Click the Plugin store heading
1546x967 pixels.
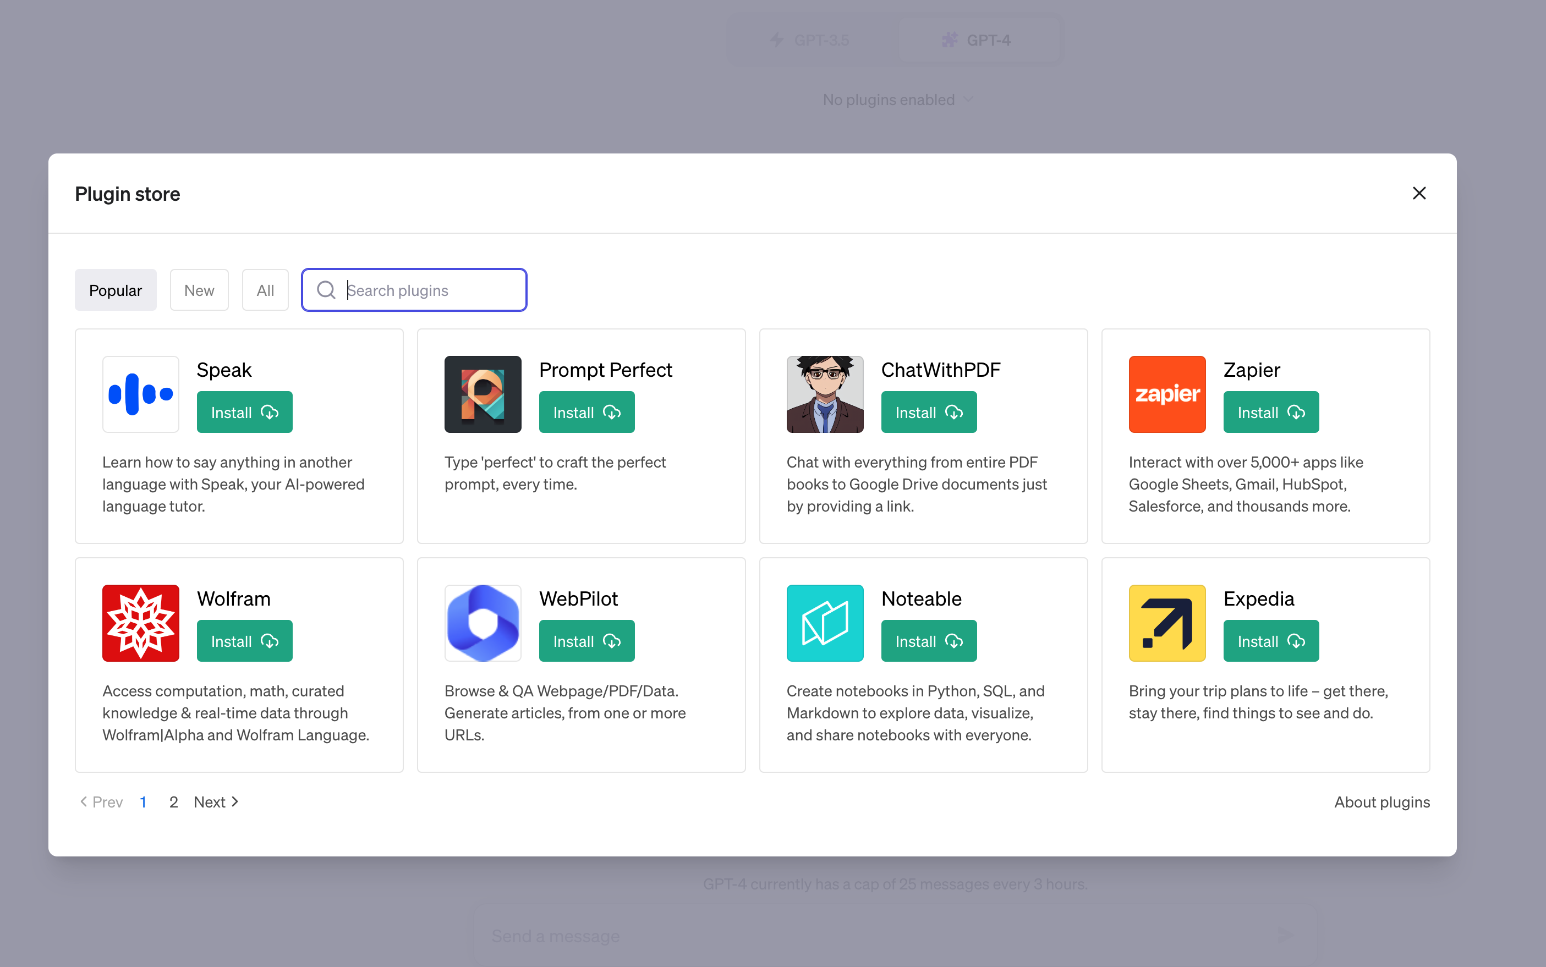127,194
